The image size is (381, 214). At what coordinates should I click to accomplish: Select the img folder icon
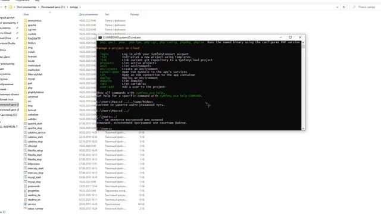click(x=25, y=48)
